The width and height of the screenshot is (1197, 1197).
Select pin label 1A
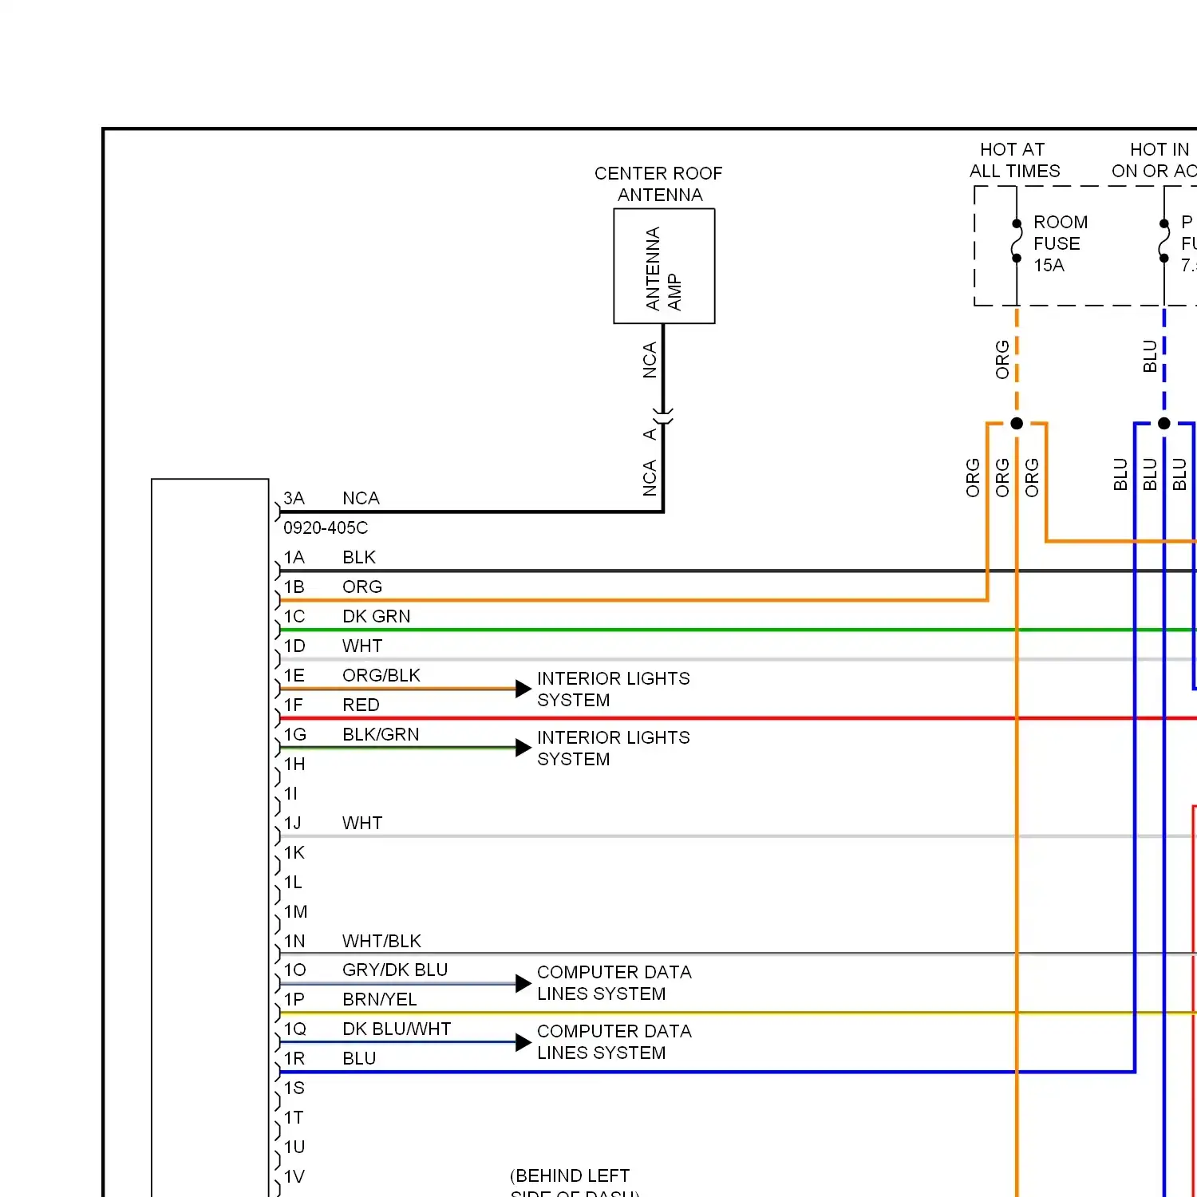click(294, 558)
